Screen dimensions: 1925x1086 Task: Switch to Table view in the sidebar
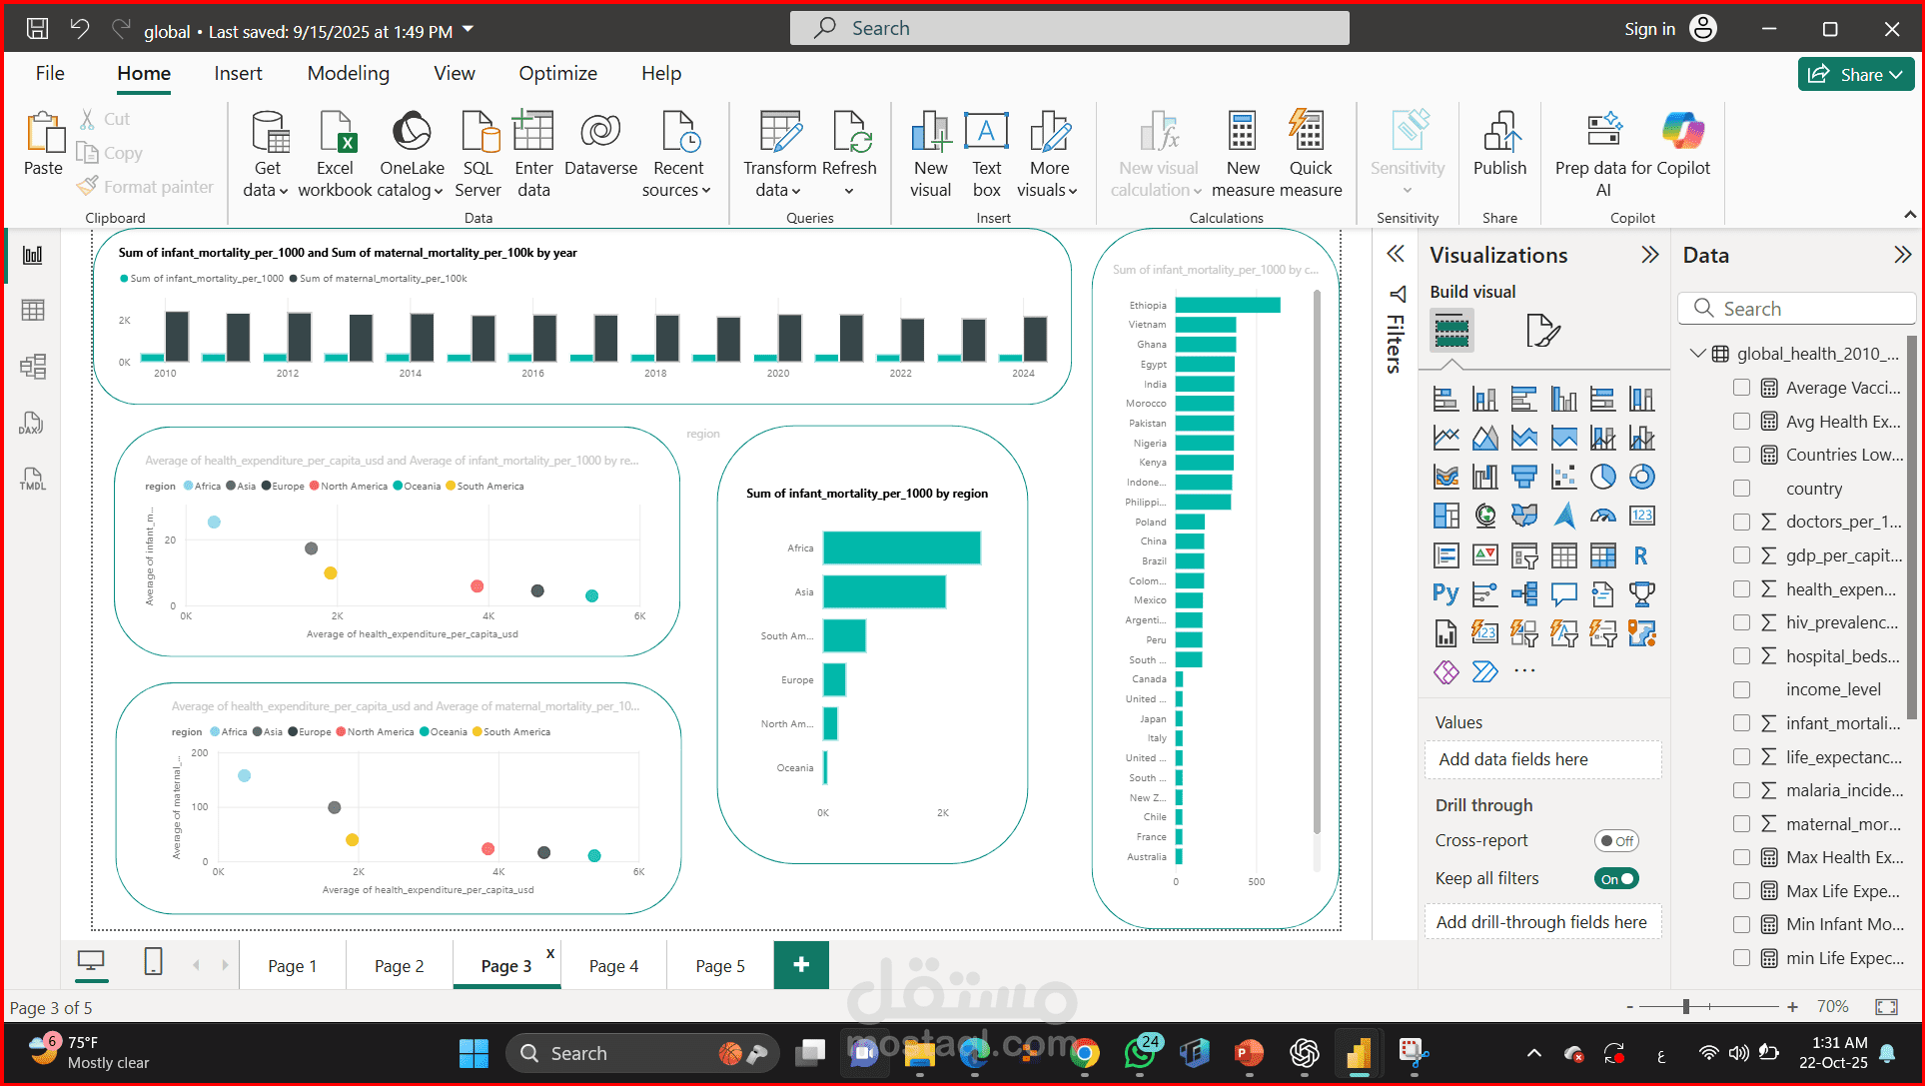coord(32,311)
